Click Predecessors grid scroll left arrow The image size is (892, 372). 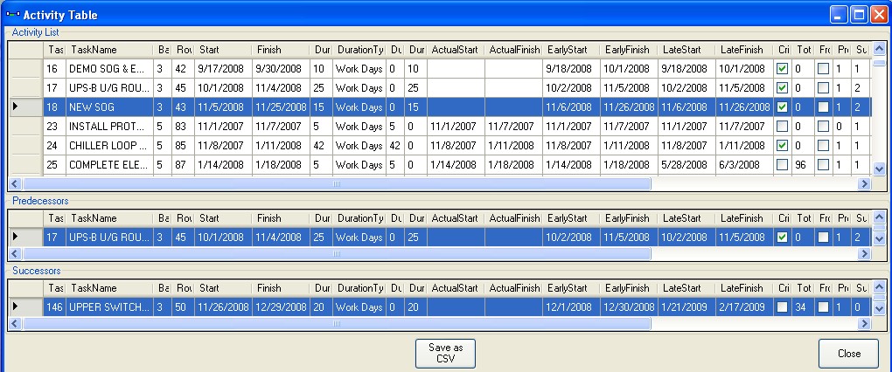[x=15, y=253]
